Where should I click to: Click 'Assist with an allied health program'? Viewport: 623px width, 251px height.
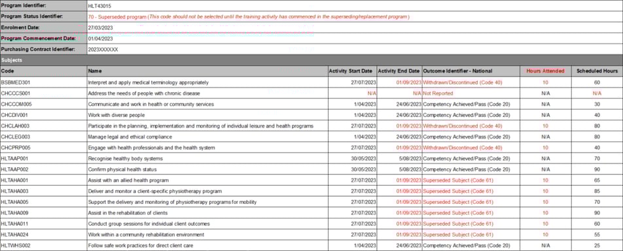(x=128, y=180)
